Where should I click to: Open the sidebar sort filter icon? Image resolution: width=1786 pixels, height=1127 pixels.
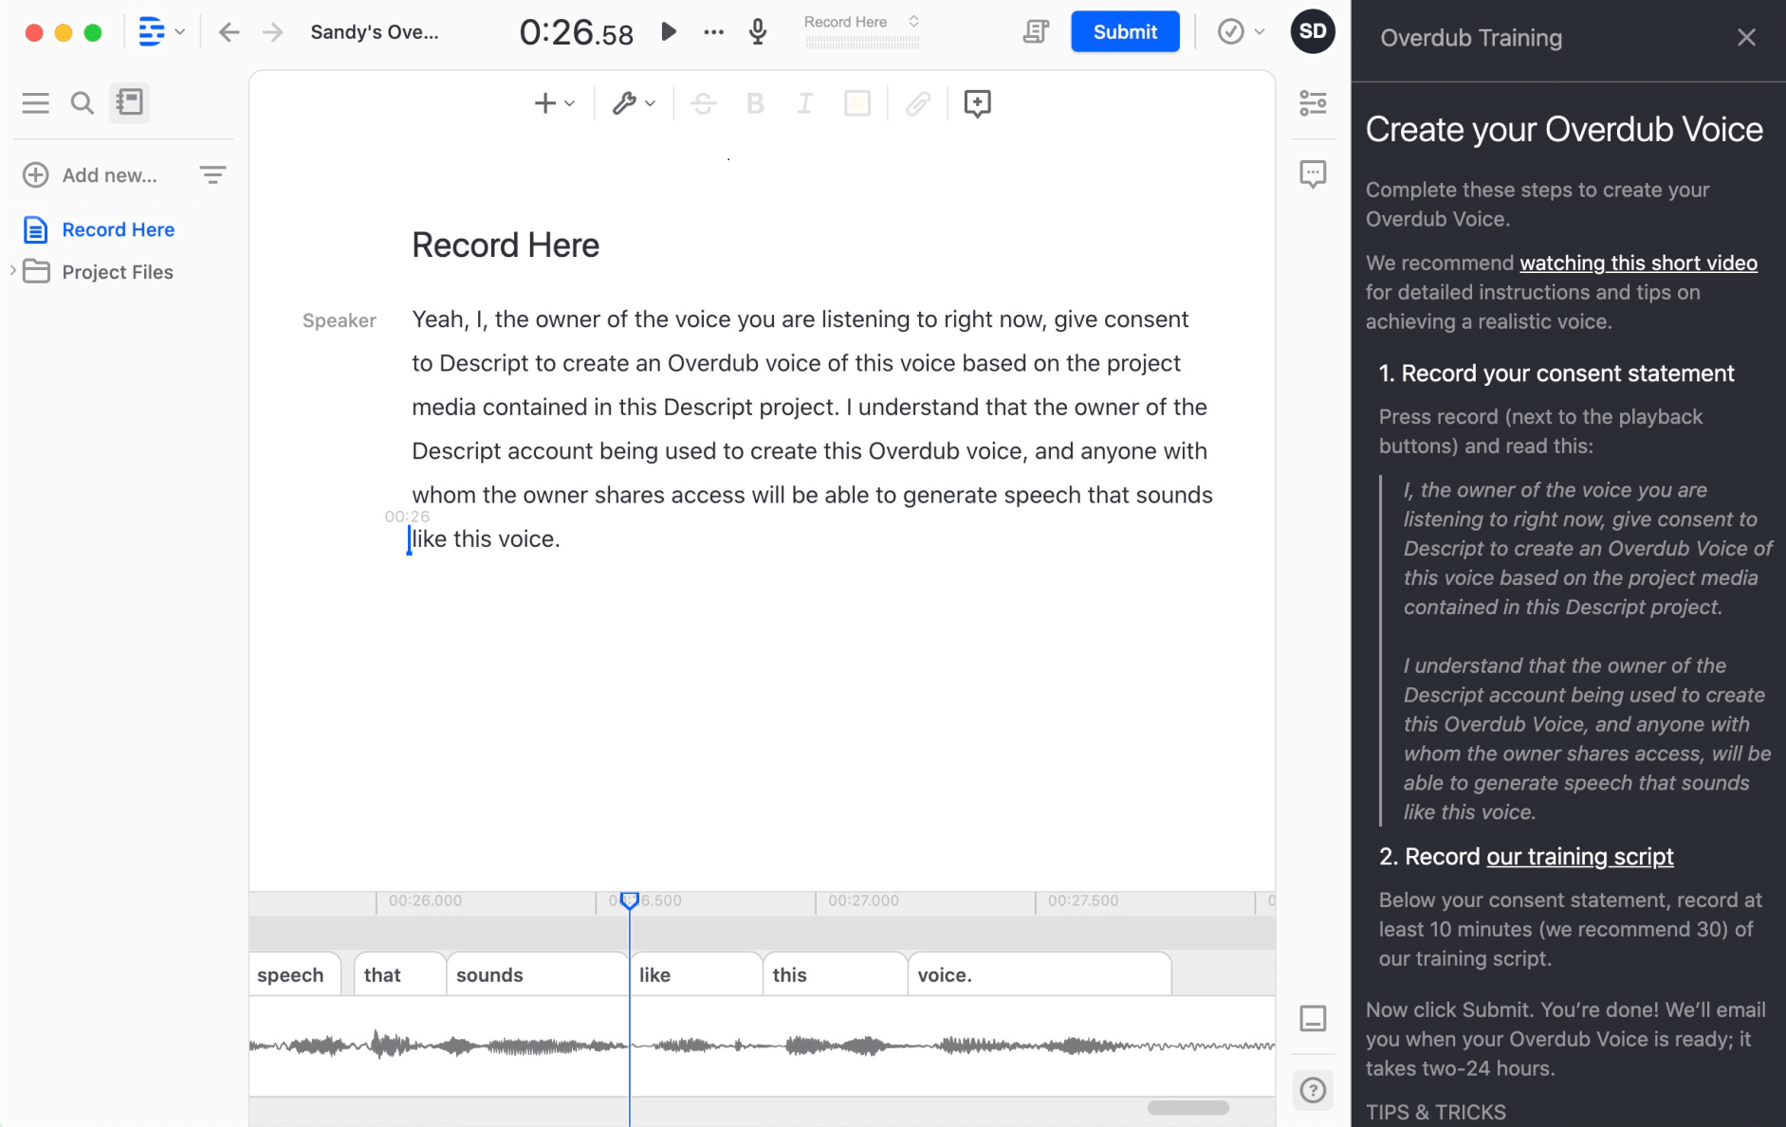212,174
